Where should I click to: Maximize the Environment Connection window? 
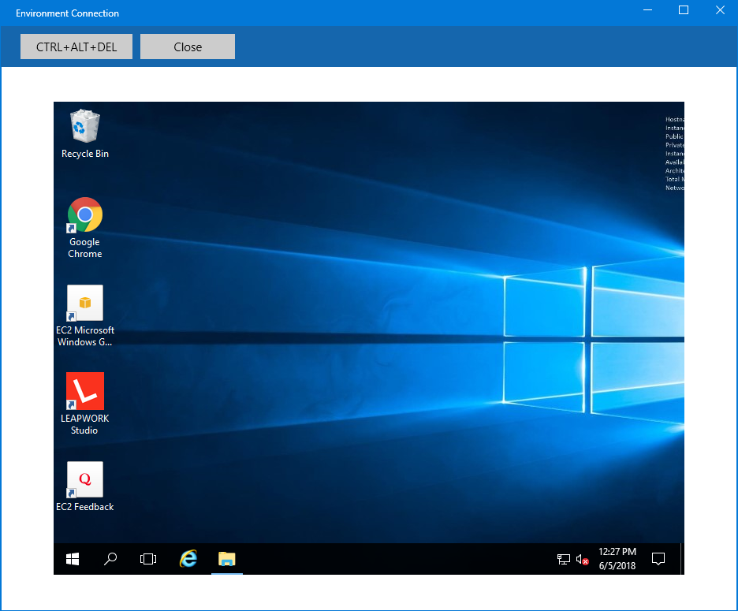click(x=684, y=10)
